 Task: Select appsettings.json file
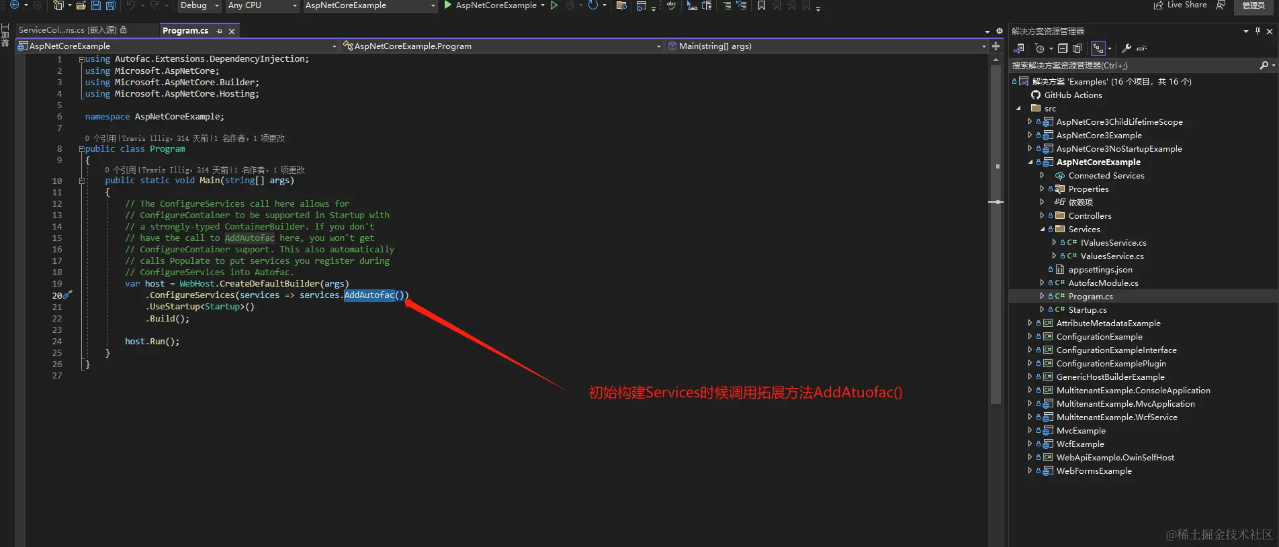click(1100, 270)
